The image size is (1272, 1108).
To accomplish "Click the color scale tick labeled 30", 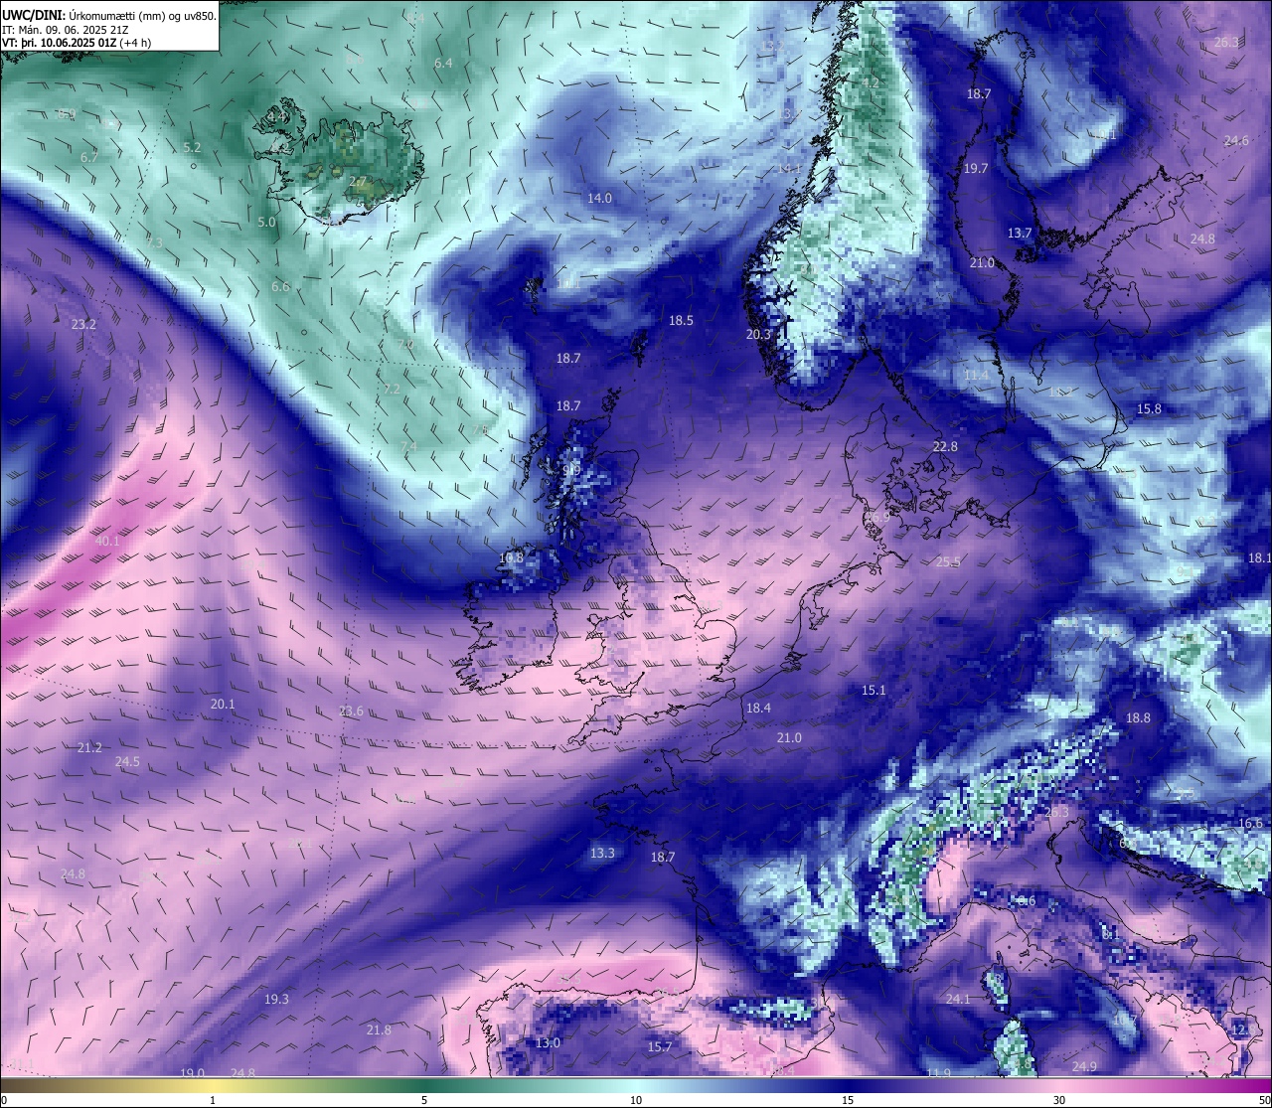I will [1059, 1100].
